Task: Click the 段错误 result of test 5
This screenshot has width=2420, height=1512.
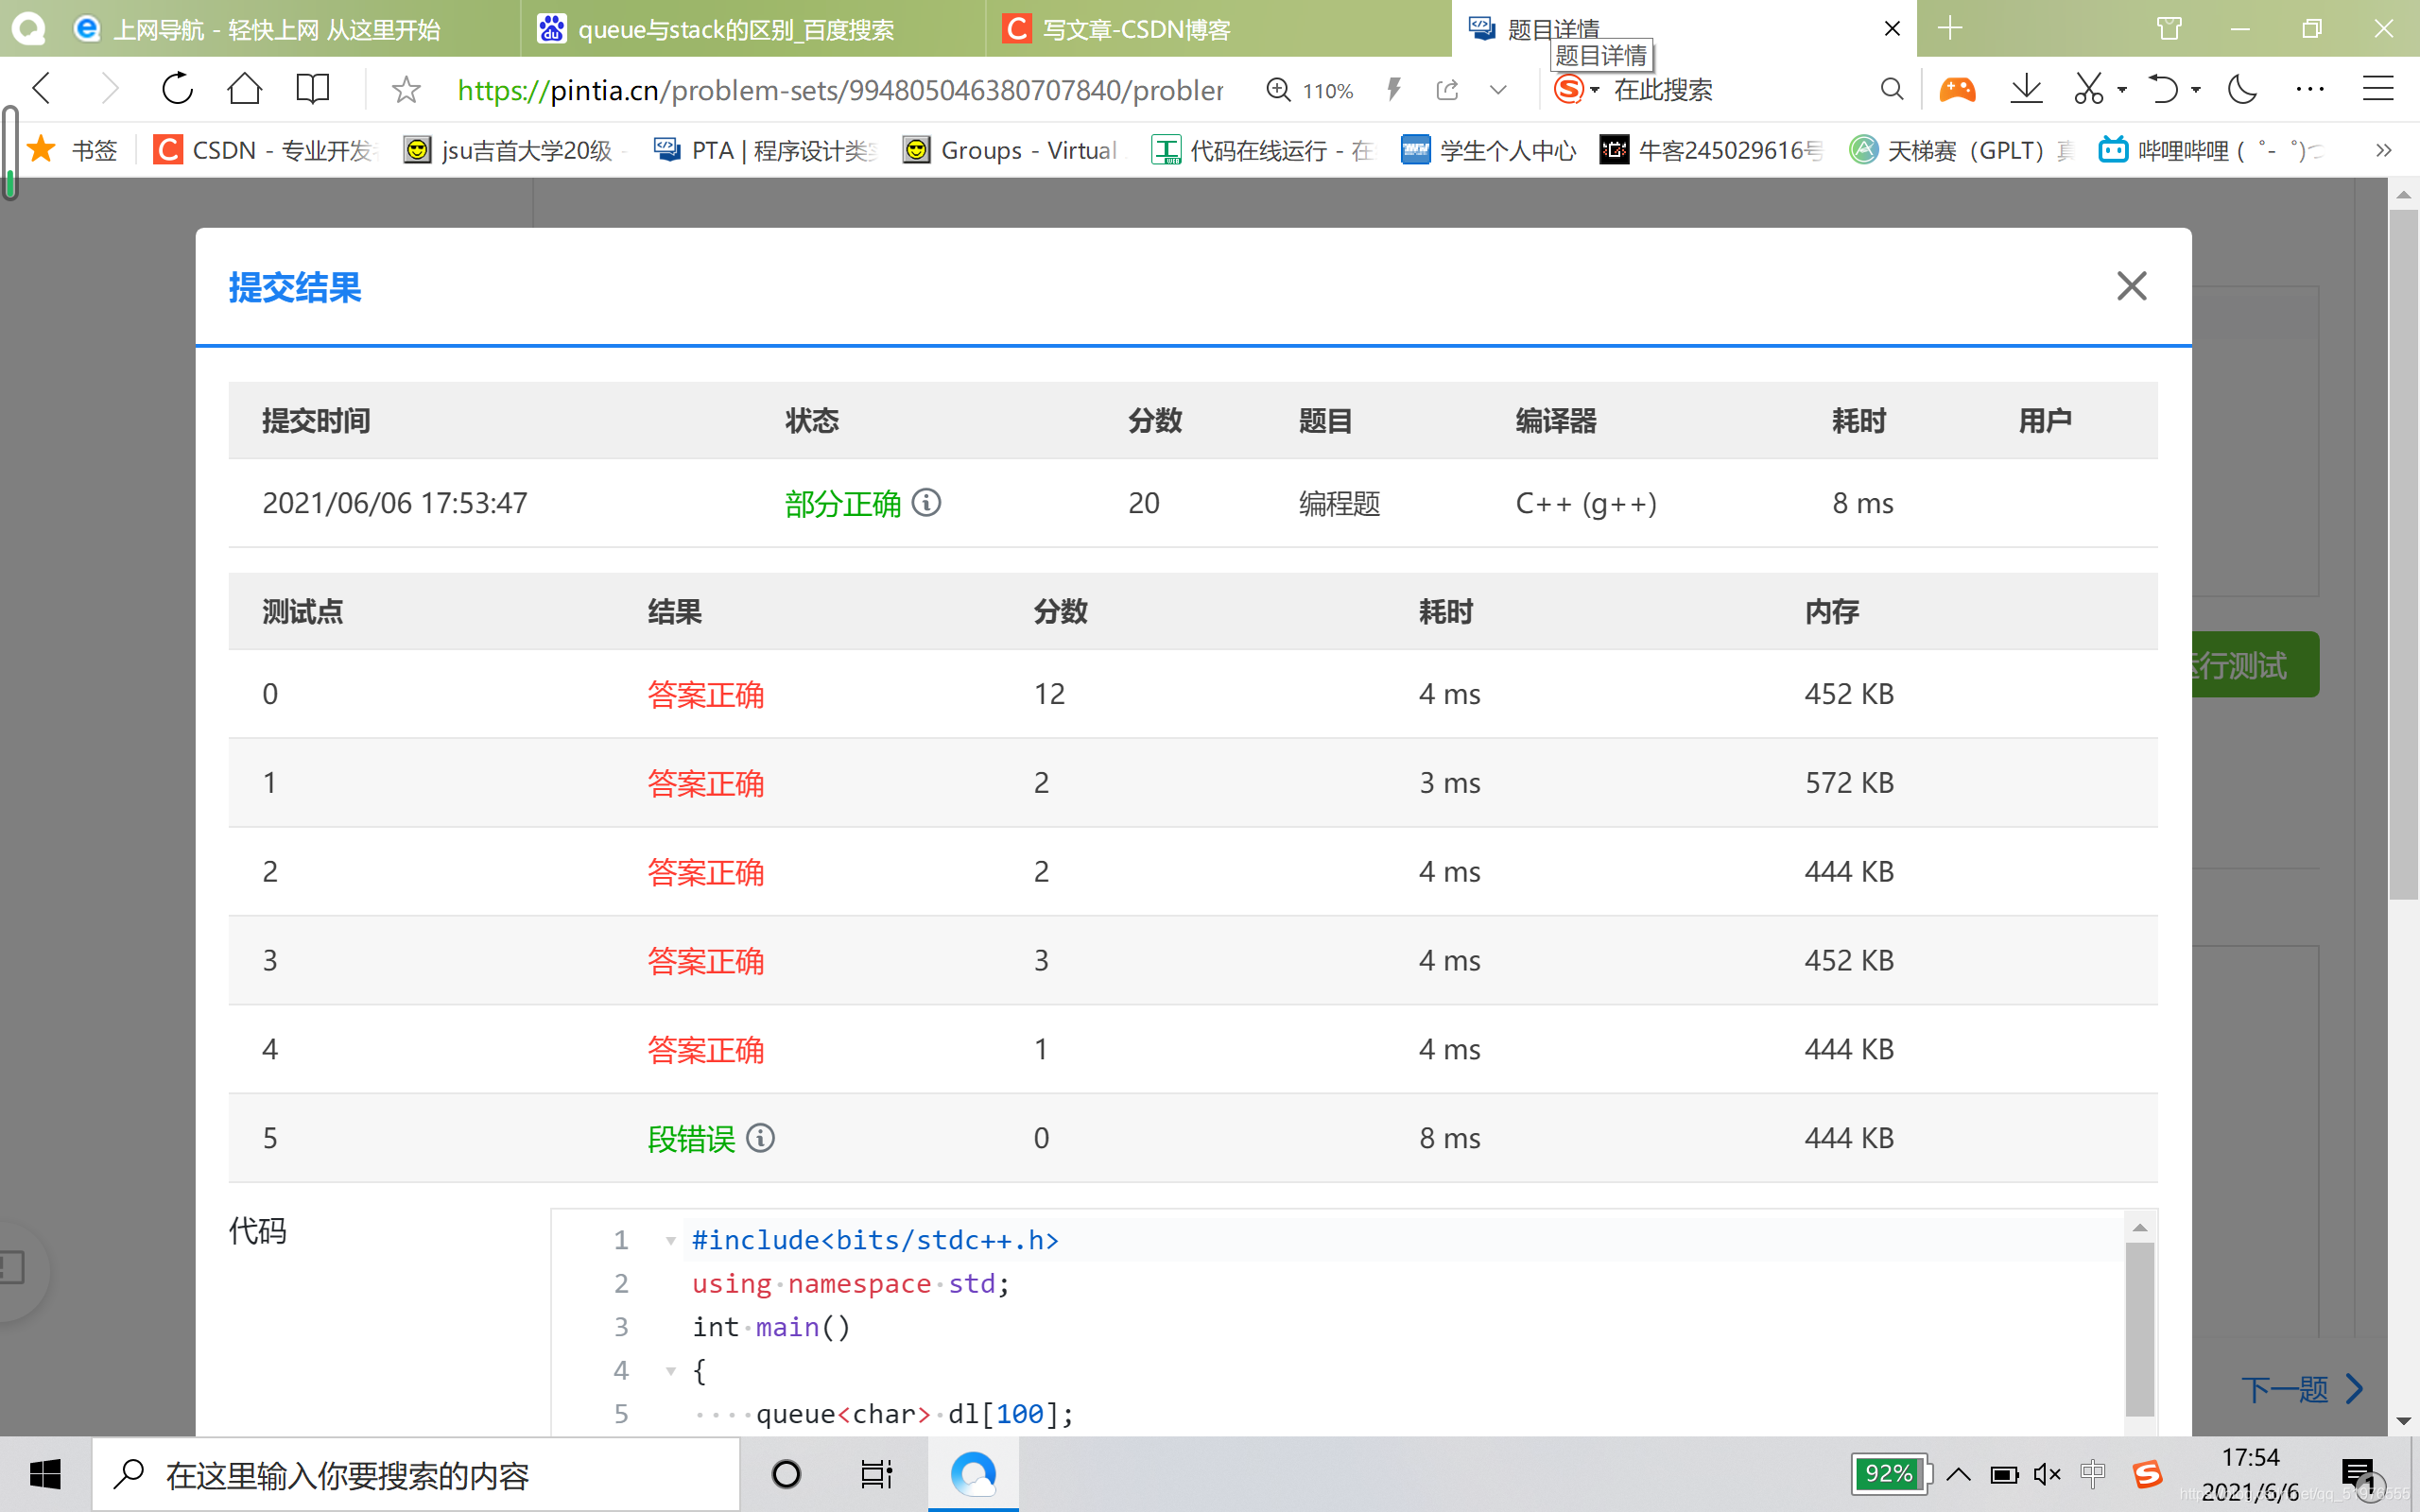Action: (x=691, y=1139)
